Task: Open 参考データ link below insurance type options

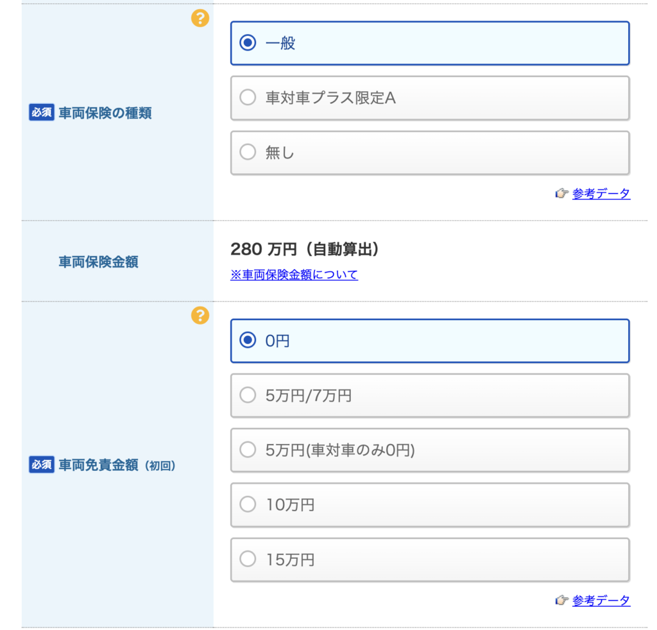Action: click(x=601, y=194)
